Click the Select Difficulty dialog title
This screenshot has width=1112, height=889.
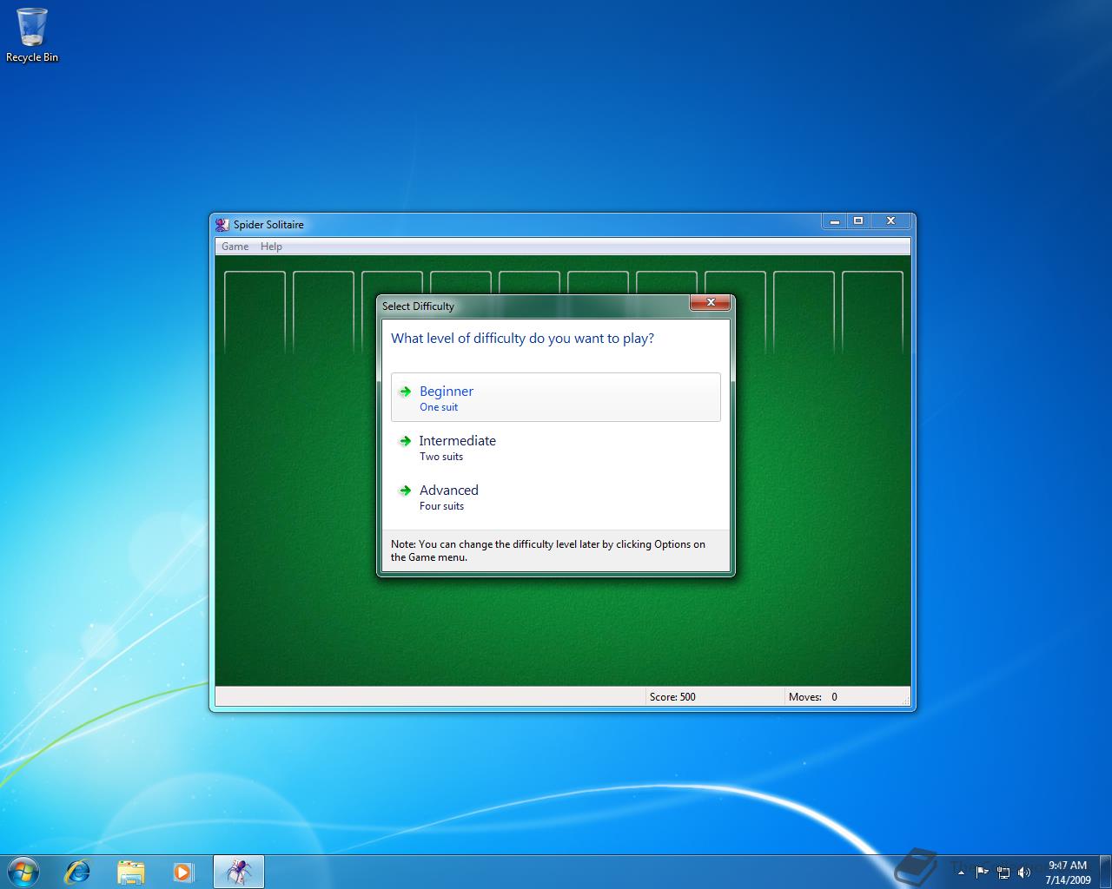[418, 306]
